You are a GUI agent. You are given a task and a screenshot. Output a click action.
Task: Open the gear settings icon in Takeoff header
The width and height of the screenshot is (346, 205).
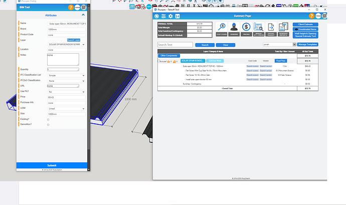(170, 16)
